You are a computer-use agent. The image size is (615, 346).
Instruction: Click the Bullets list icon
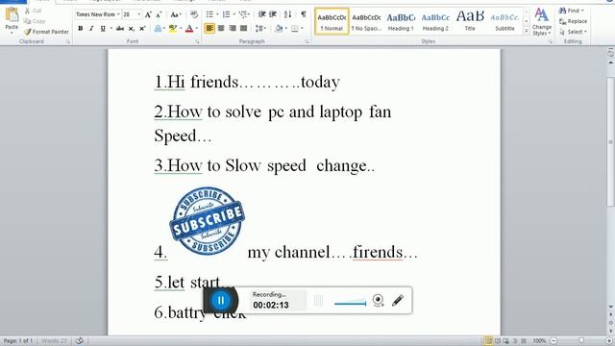tap(209, 14)
